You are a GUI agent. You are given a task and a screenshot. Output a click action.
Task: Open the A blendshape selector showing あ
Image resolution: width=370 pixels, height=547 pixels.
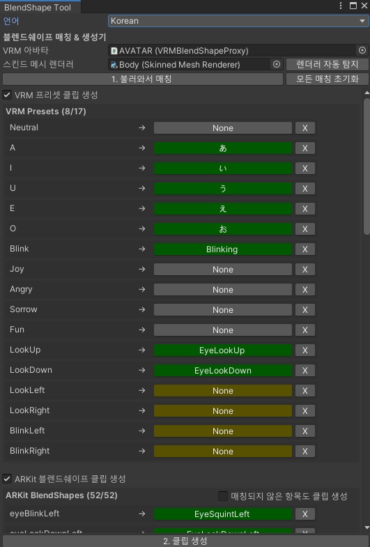point(223,148)
